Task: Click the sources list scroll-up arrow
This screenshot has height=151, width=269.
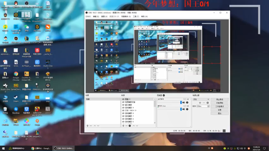Action: coord(155,99)
